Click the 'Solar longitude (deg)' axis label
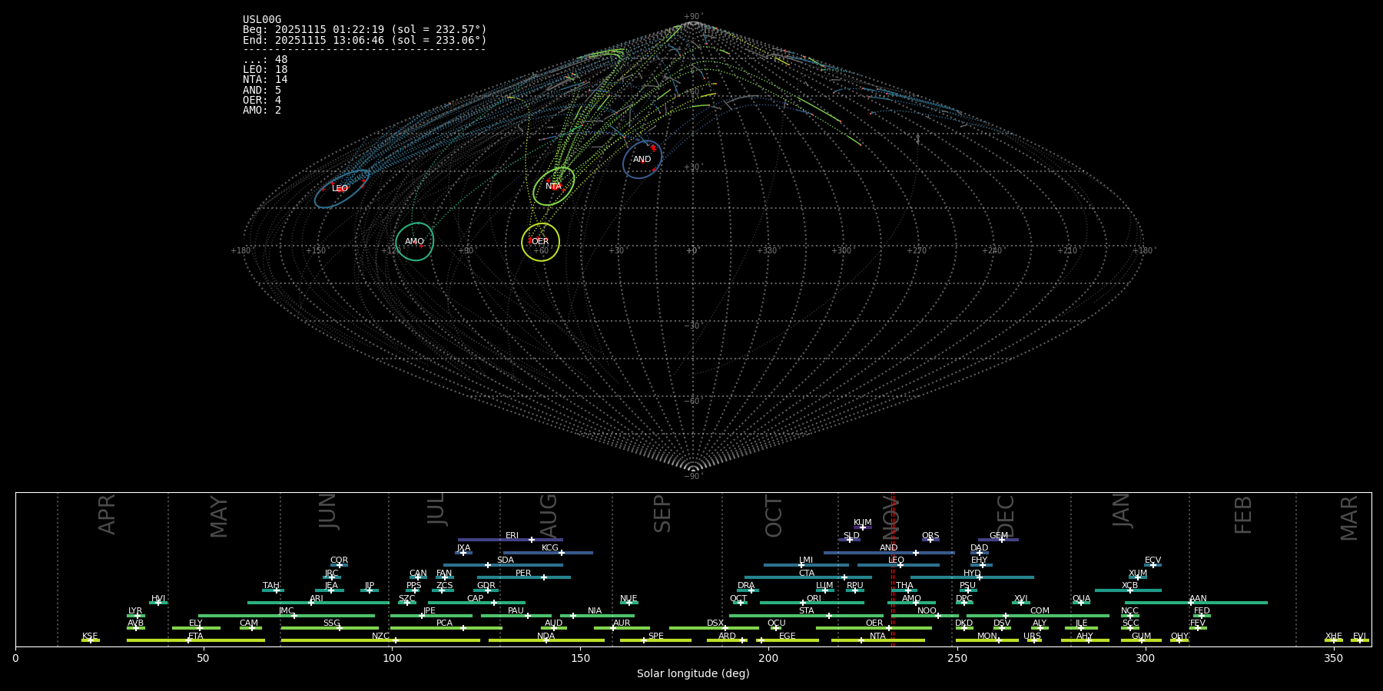 692,673
